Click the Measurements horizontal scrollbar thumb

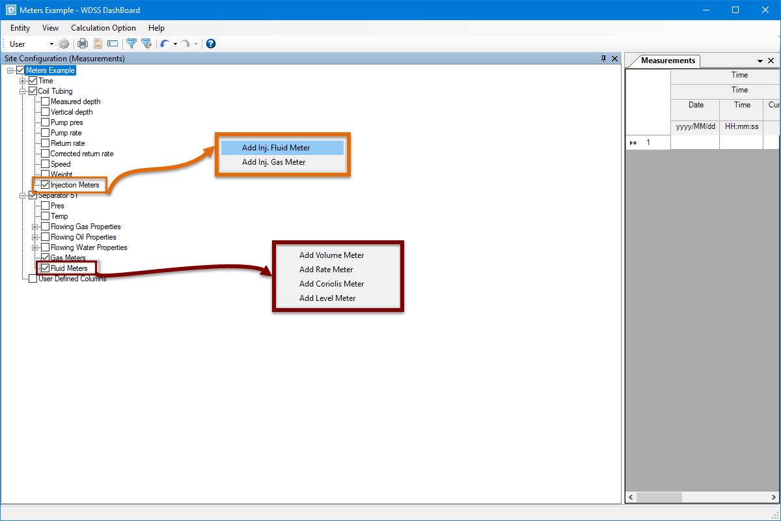[x=659, y=497]
